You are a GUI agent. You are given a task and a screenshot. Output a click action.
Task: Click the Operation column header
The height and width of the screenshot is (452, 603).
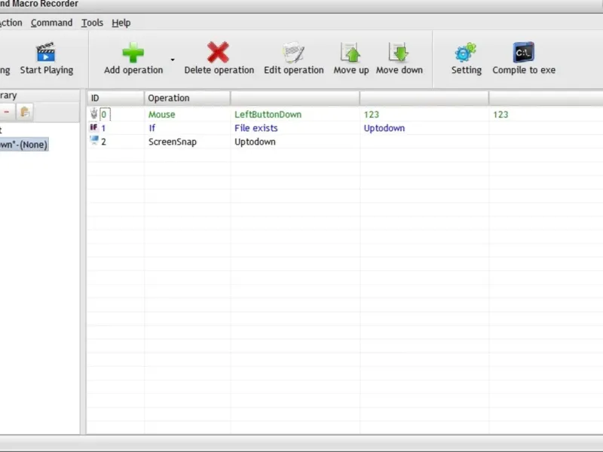(x=187, y=98)
